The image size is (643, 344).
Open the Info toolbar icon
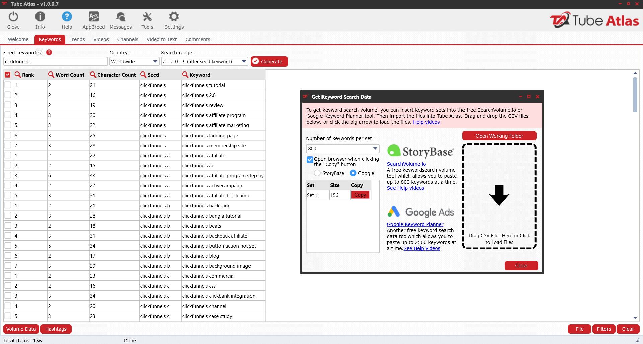(40, 17)
